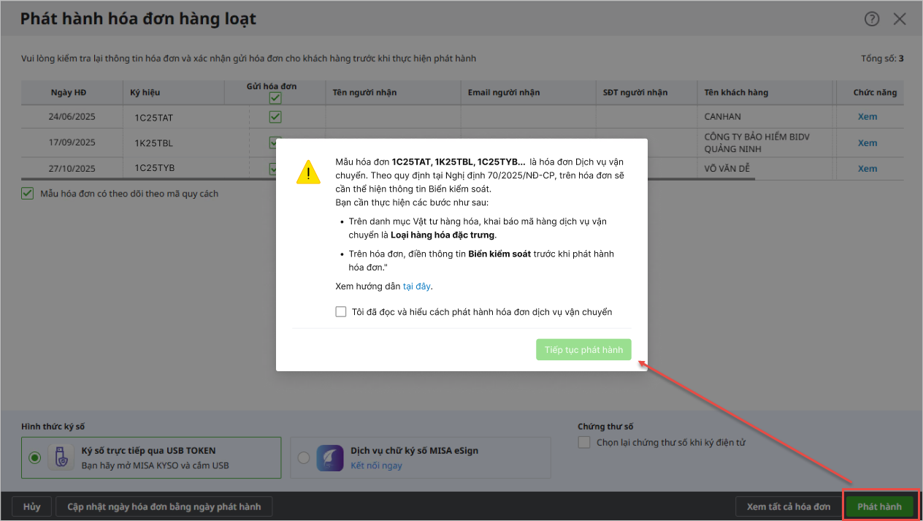This screenshot has width=923, height=521.
Task: Enable 'Chọn lại chứng thư số' checkbox
Action: [583, 442]
